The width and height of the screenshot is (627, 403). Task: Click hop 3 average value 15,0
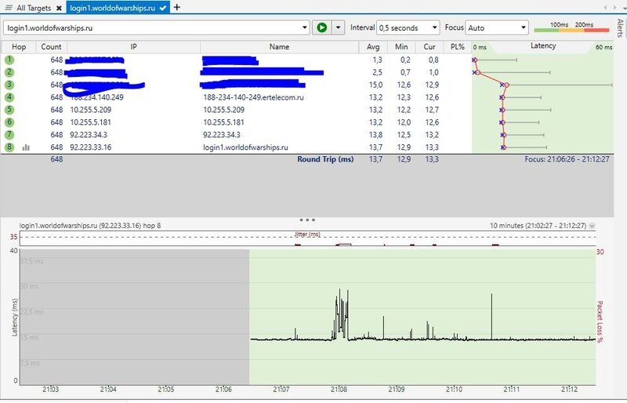click(x=375, y=85)
